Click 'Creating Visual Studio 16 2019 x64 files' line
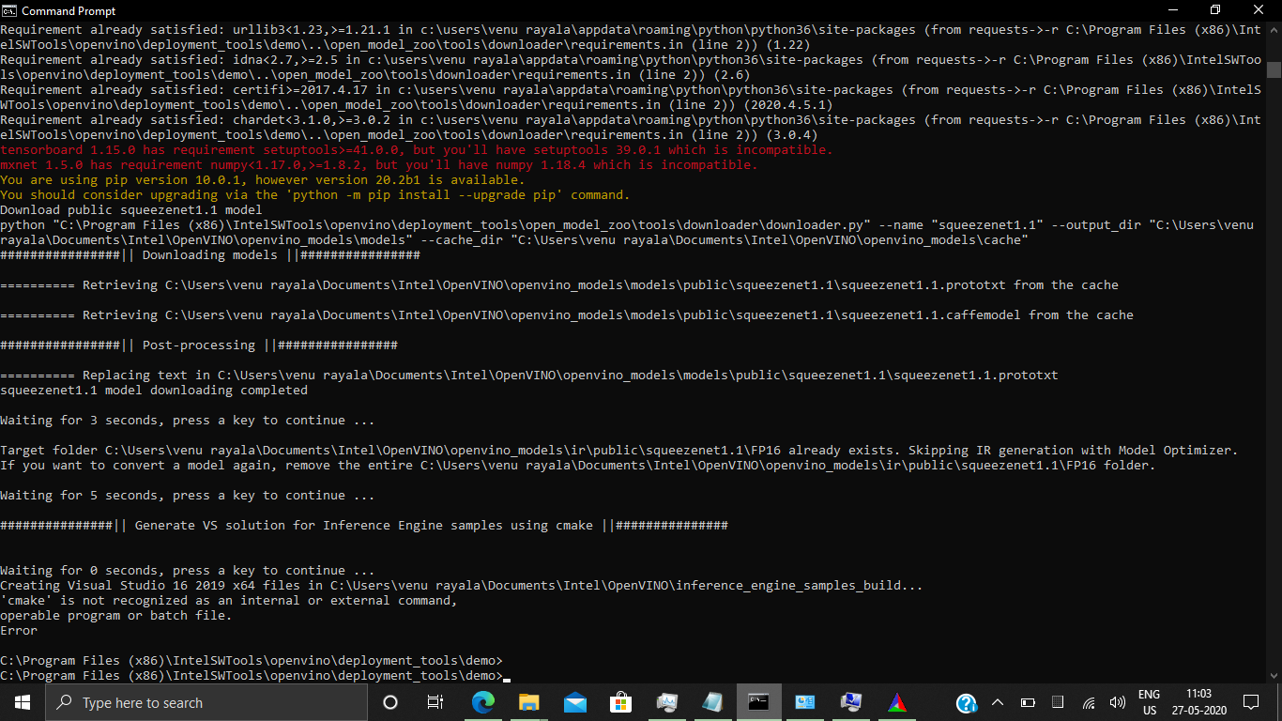 pyautogui.click(x=462, y=586)
